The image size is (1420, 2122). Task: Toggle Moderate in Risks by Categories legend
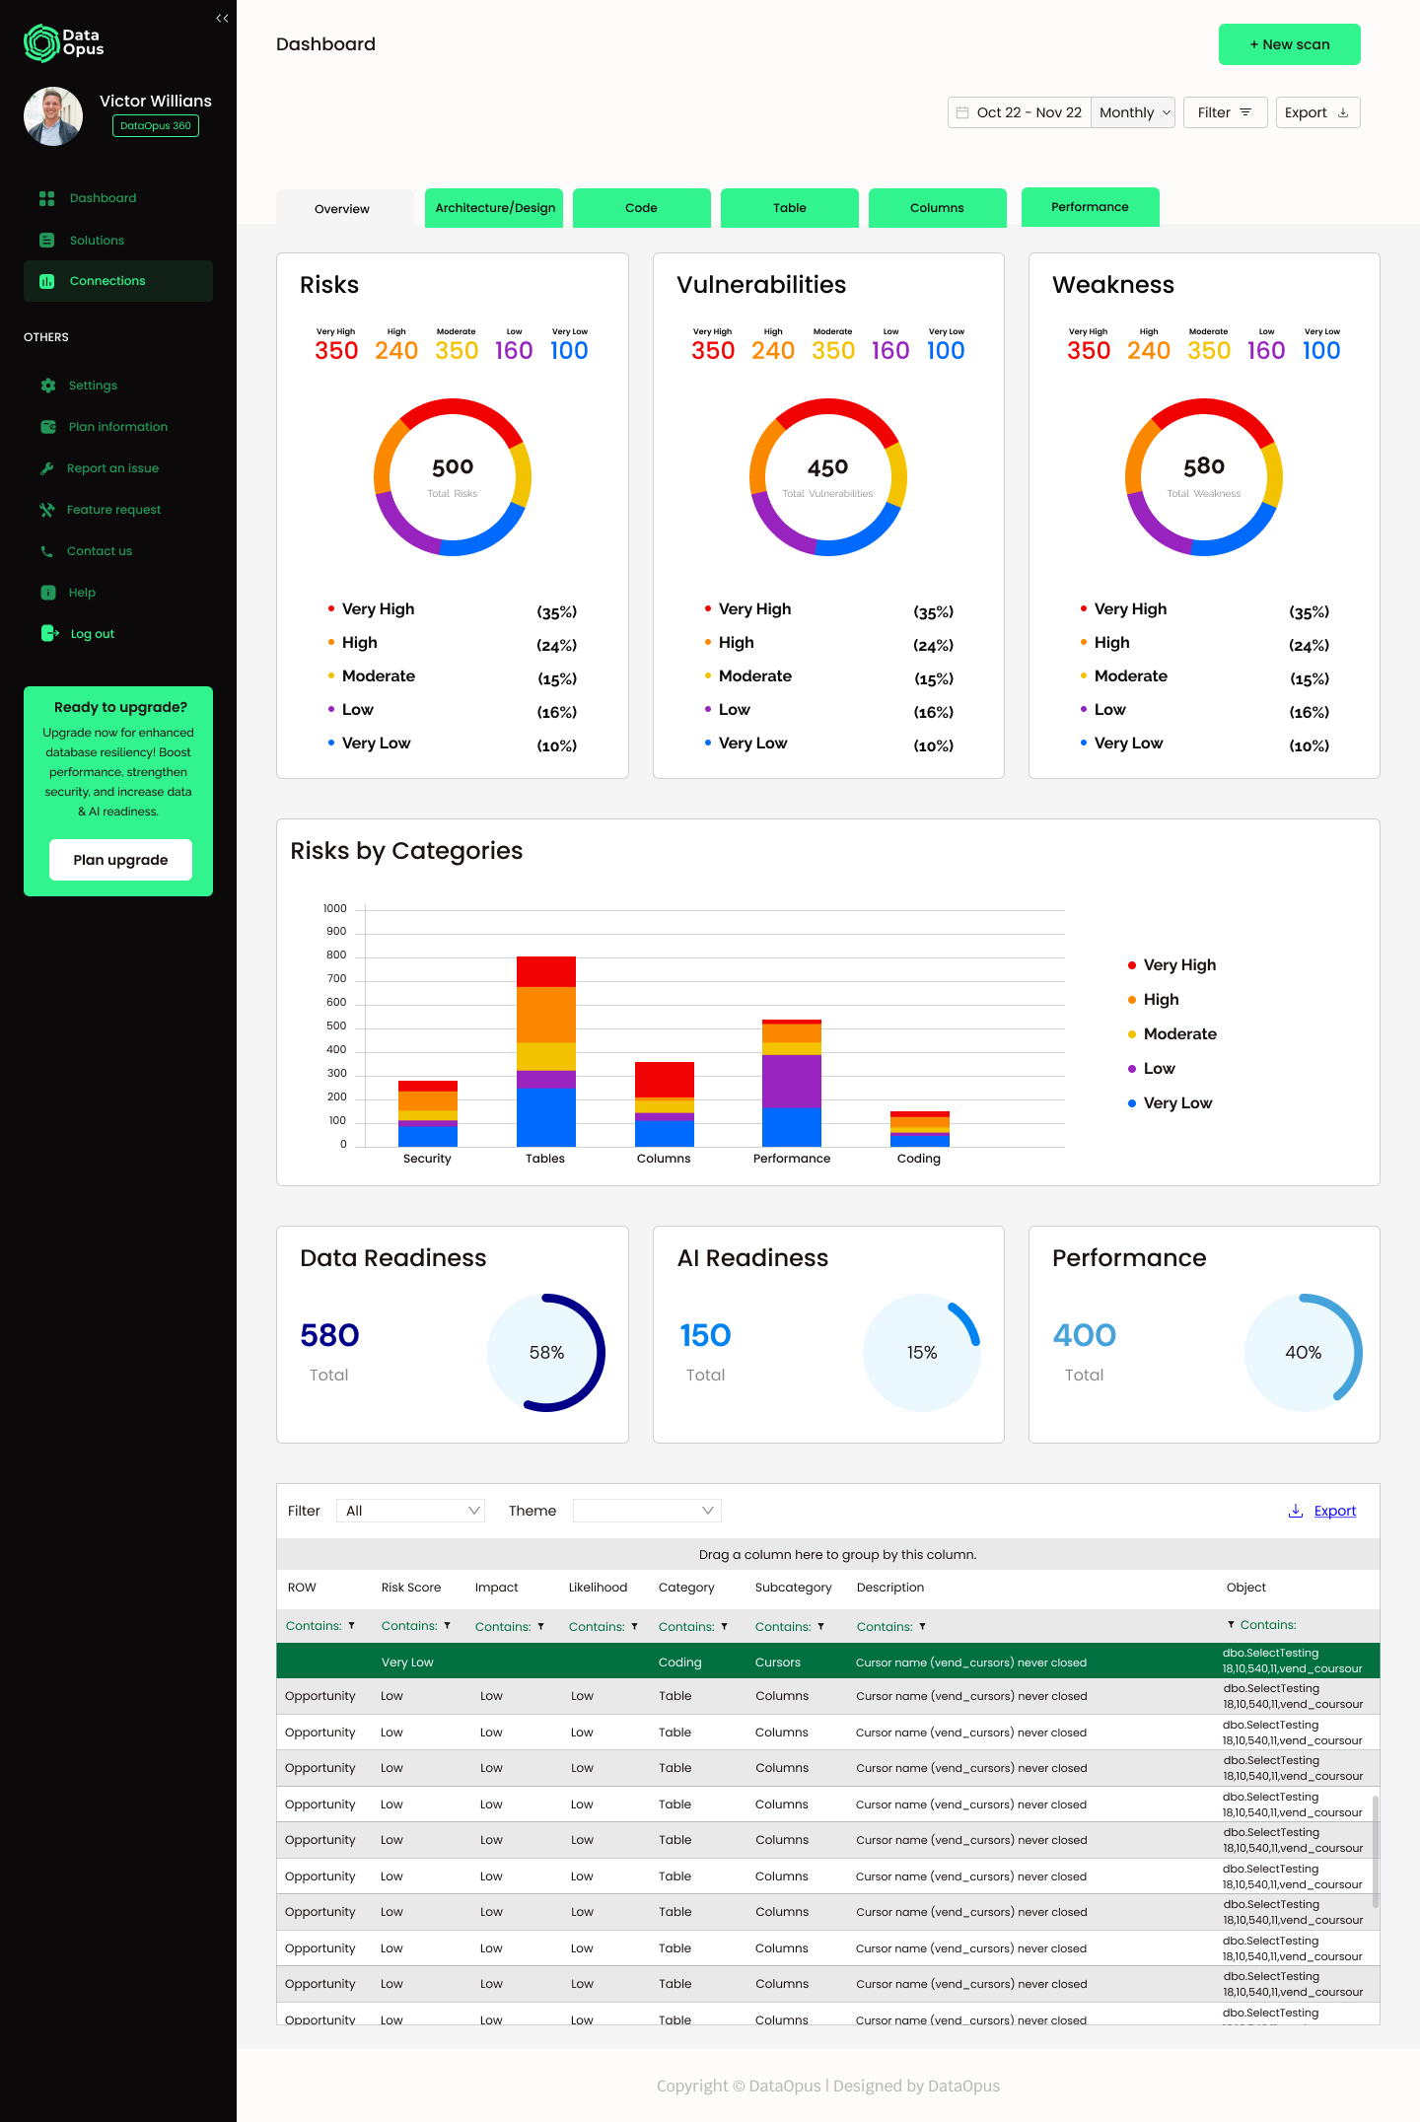[x=1171, y=1034]
